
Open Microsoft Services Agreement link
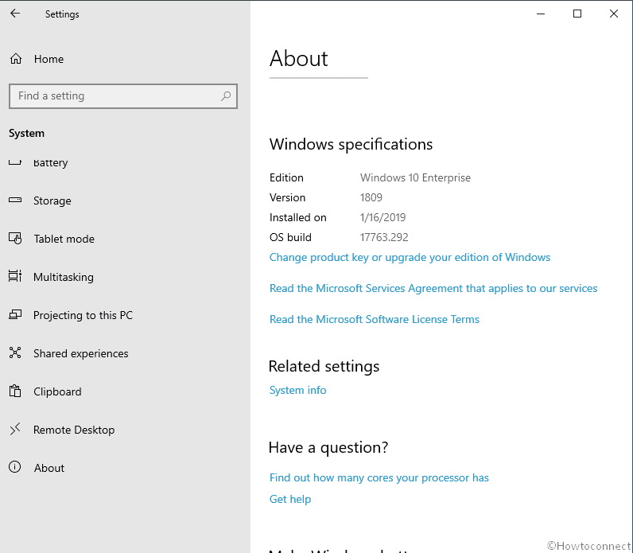tap(433, 288)
